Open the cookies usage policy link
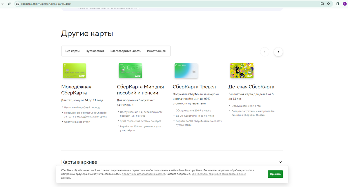Screen dimensions: 348x187 point(143,174)
